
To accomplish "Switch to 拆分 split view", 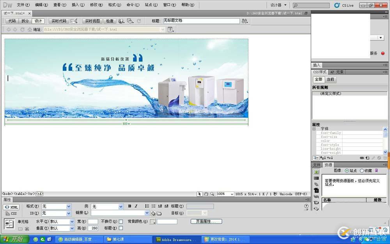I will 25,21.
